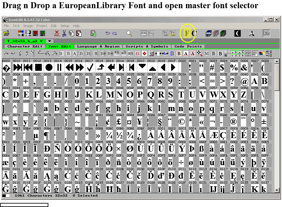Click the green paste-special icon

[93, 33]
